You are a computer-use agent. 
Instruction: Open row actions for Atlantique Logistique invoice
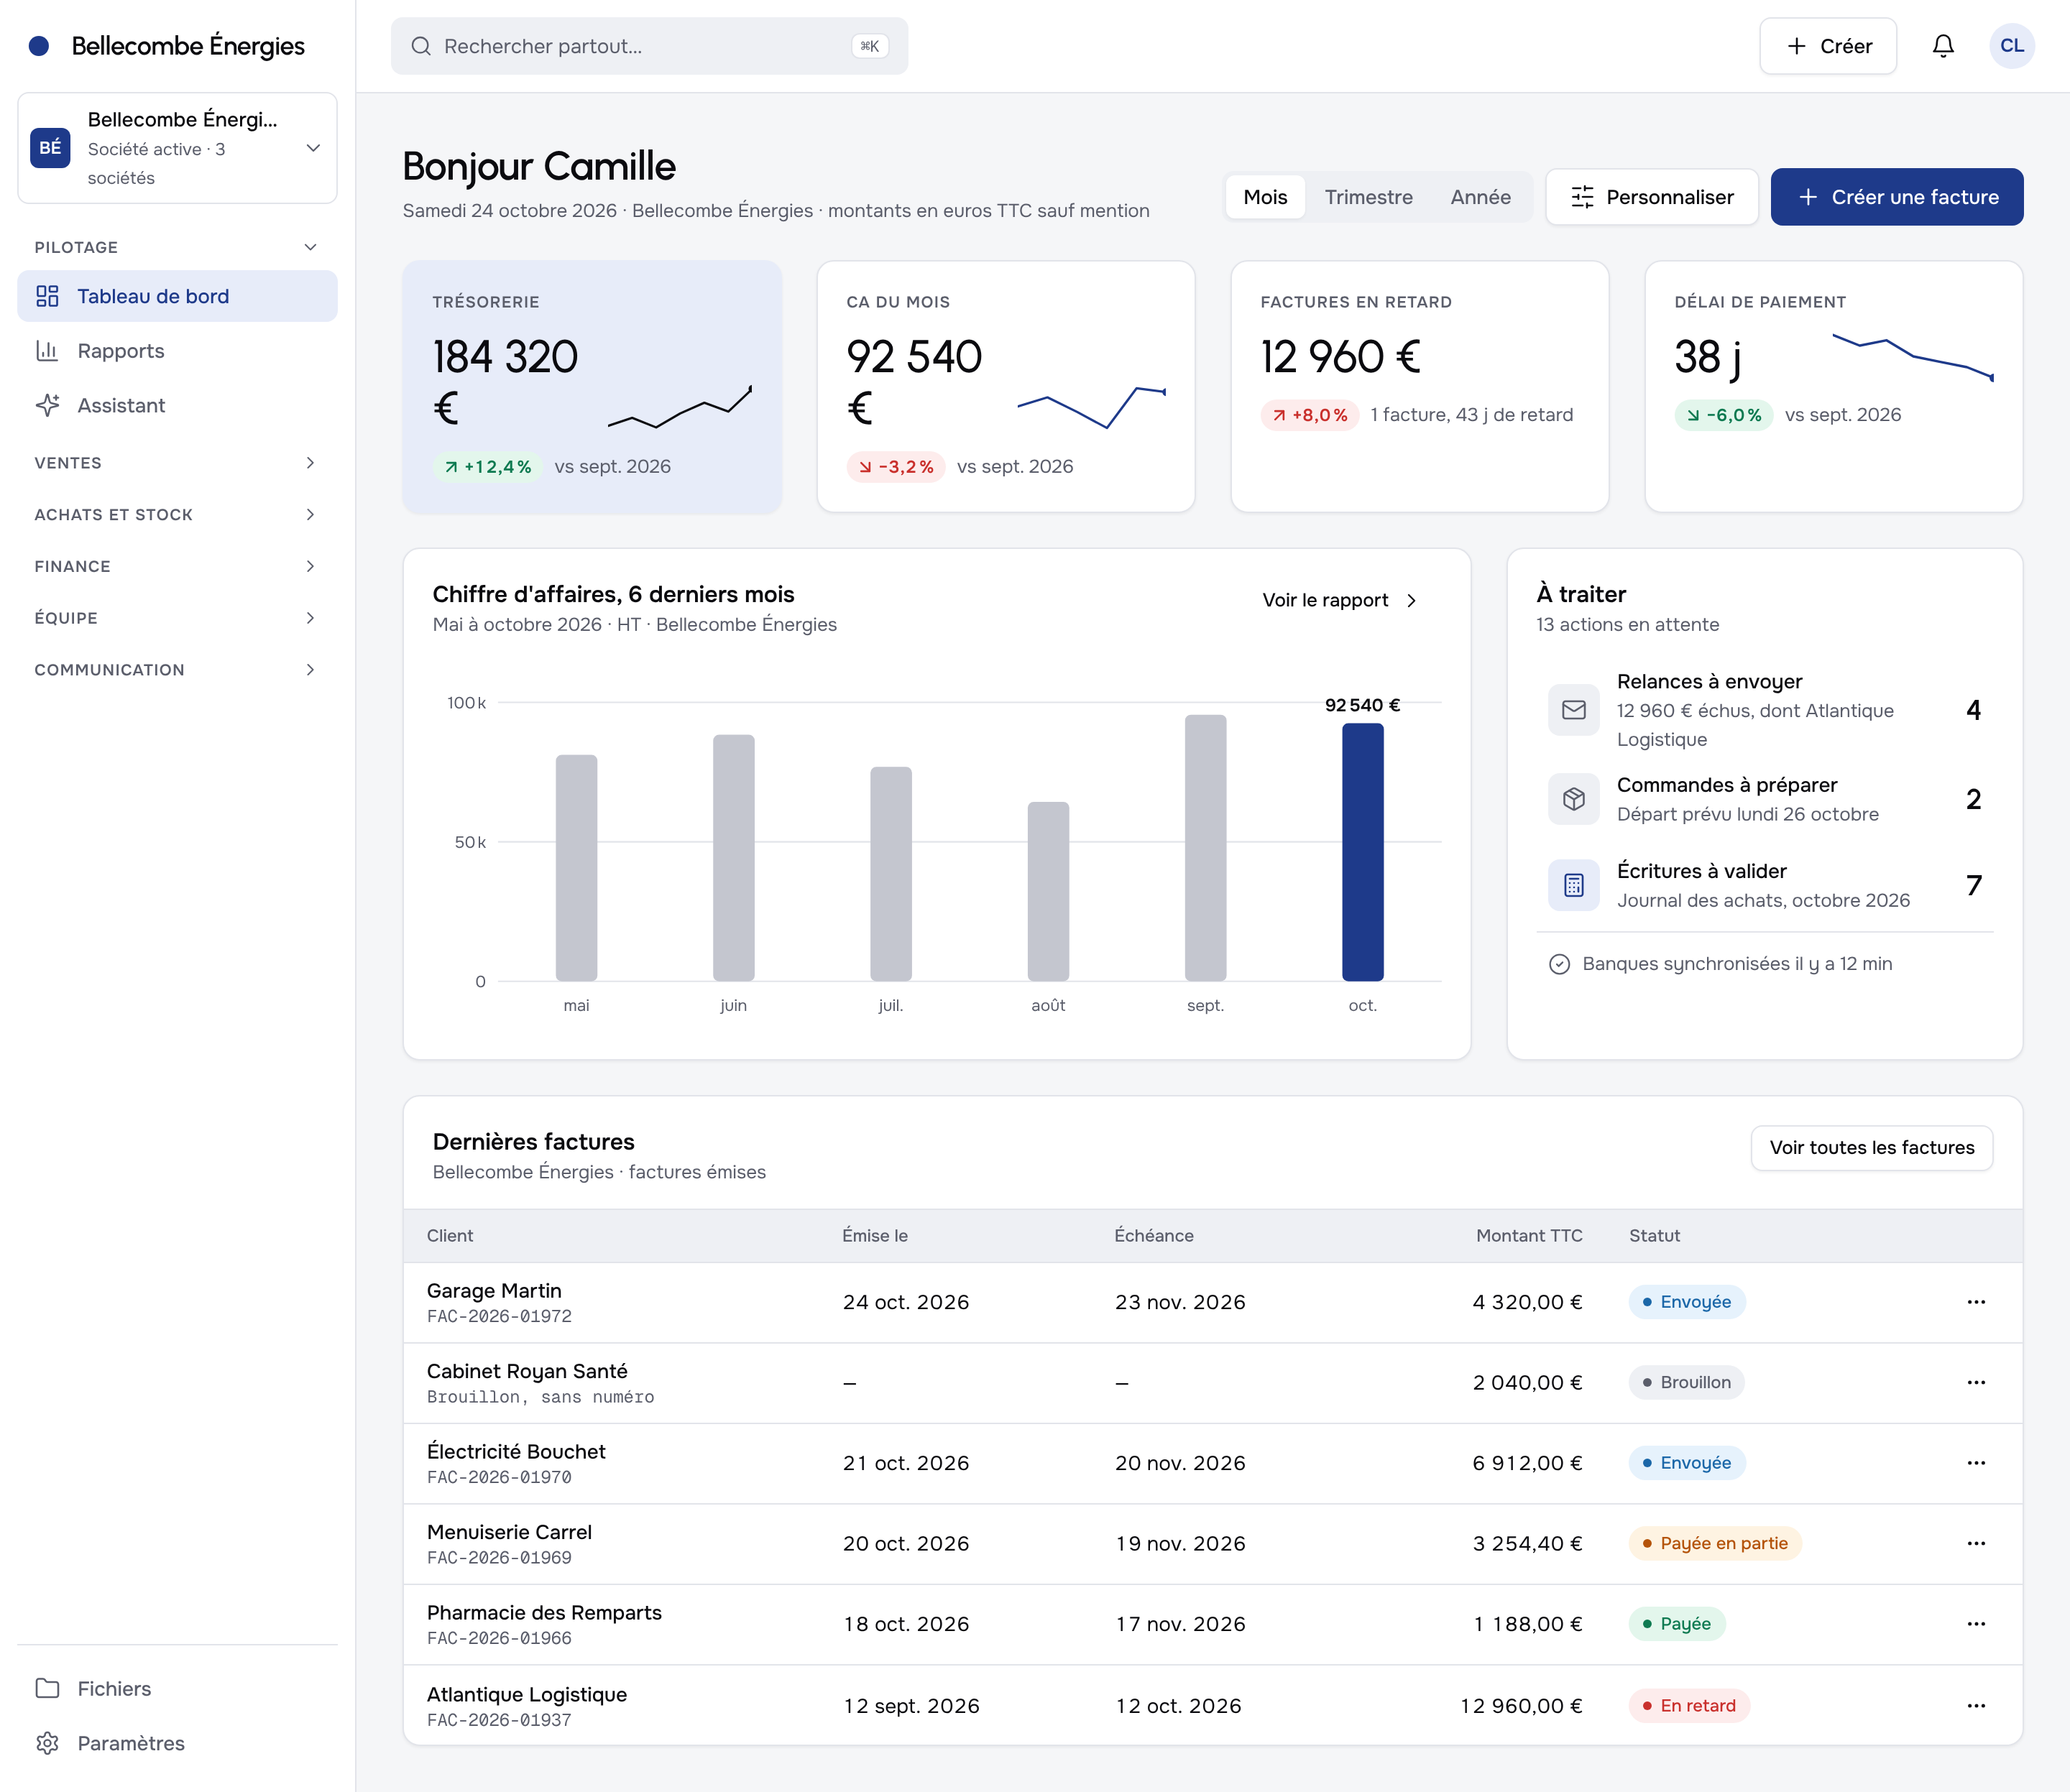click(x=1975, y=1706)
